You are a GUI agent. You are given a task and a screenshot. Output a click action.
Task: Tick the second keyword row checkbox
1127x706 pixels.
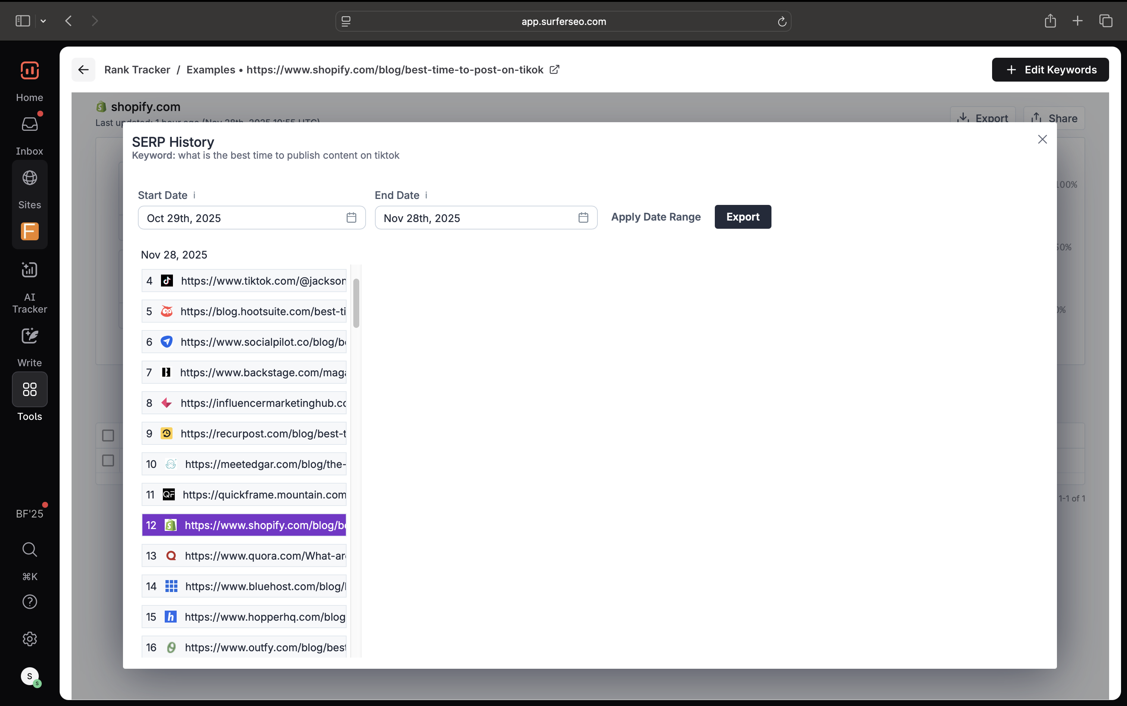click(x=108, y=460)
